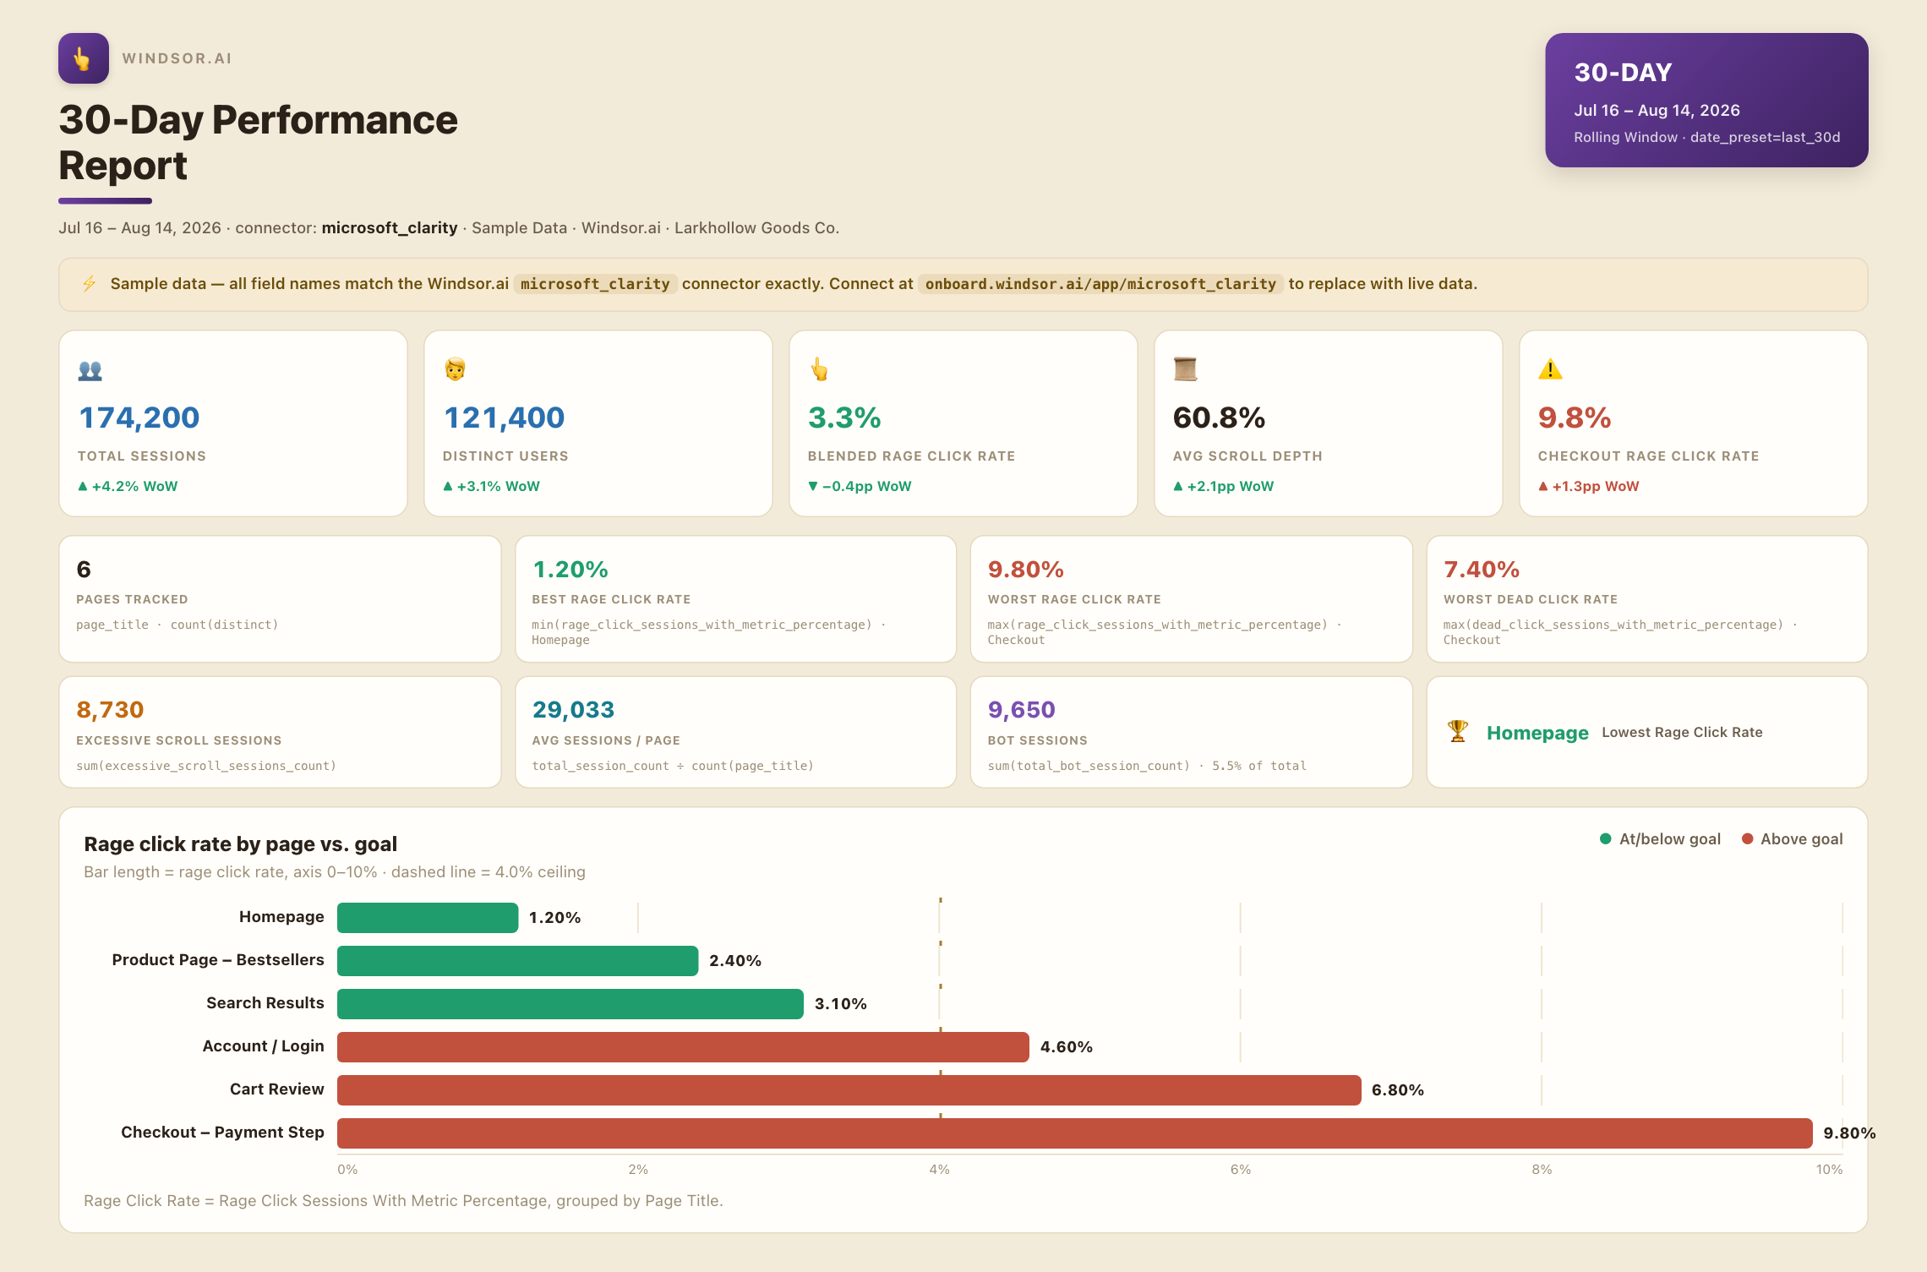Image resolution: width=1927 pixels, height=1272 pixels.
Task: Click the 3.3% blended rage click rate value
Action: tap(844, 418)
